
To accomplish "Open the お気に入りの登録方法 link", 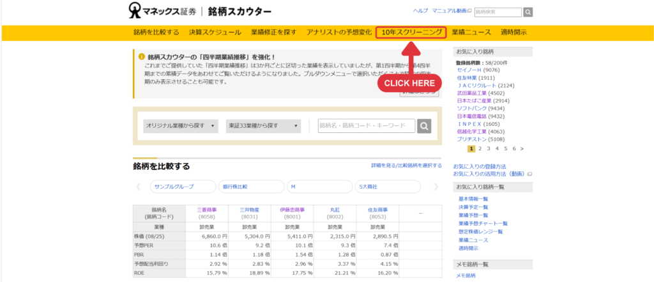I will point(479,166).
